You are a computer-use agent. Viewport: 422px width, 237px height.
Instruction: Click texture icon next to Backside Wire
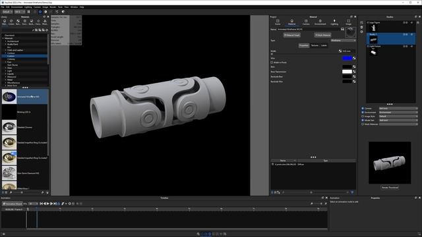[x=354, y=82]
